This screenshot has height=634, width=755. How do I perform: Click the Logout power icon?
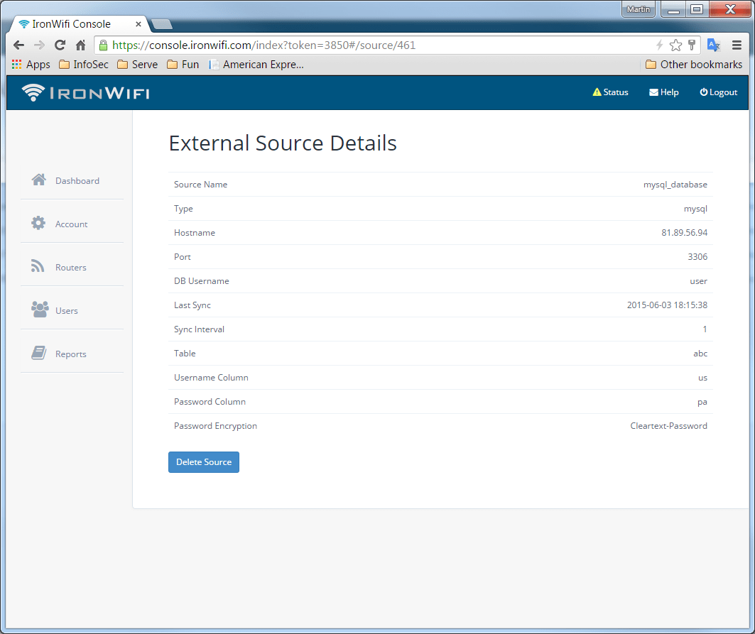(703, 92)
